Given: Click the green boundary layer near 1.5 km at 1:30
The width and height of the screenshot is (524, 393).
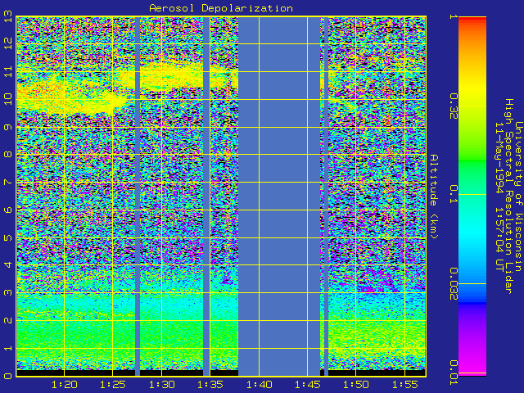Looking at the screenshot, I should click(161, 334).
